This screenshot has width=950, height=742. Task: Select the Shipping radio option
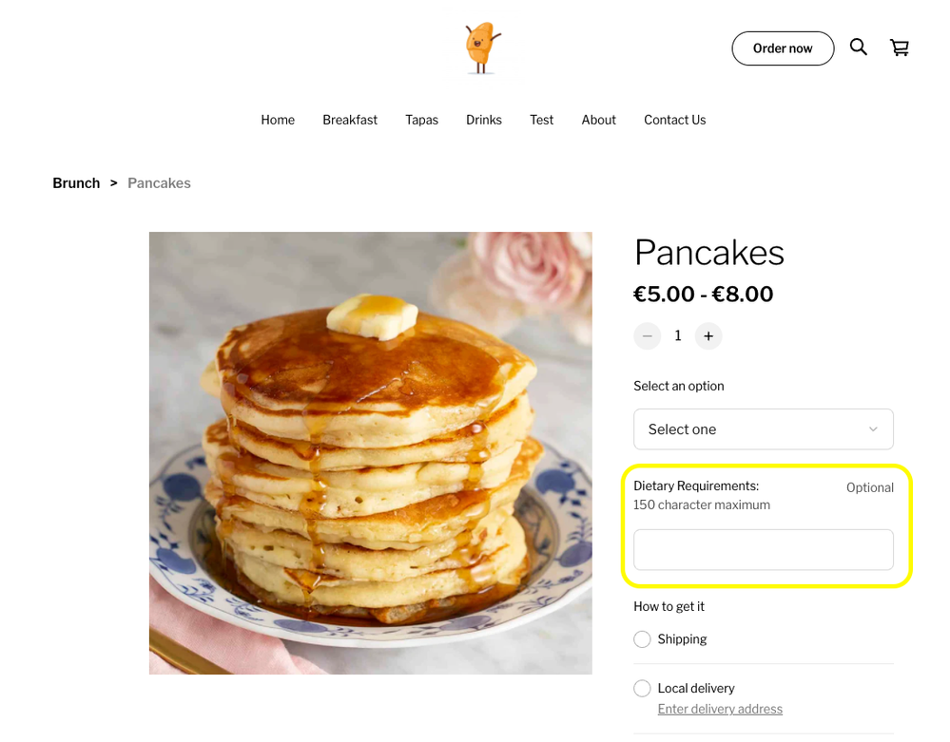pyautogui.click(x=643, y=639)
